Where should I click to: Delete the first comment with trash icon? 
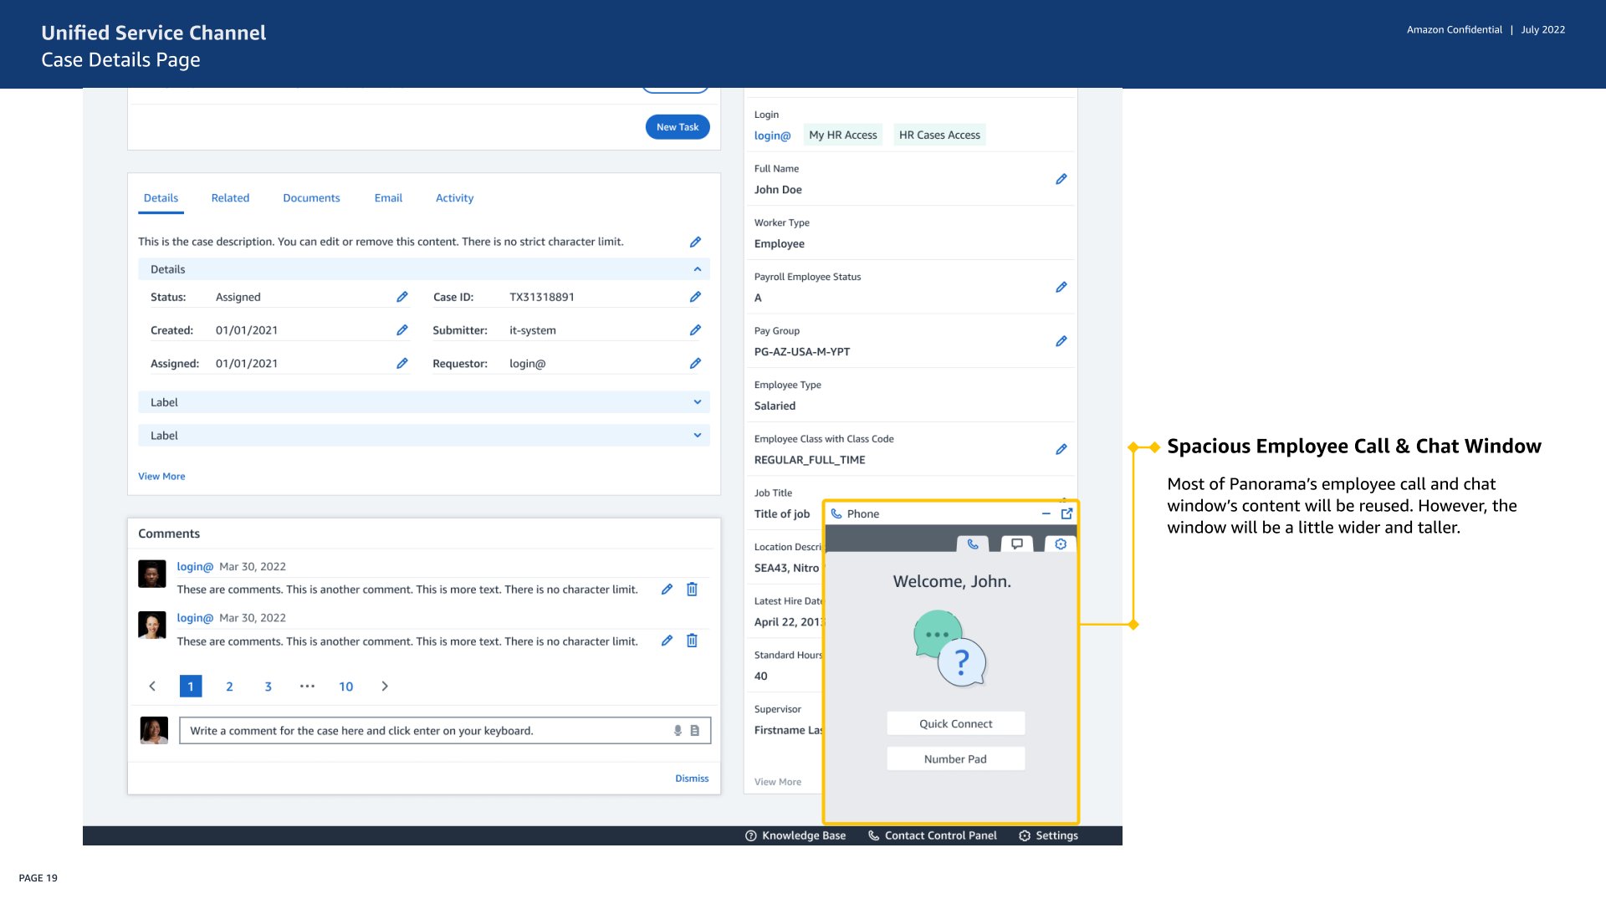coord(692,590)
